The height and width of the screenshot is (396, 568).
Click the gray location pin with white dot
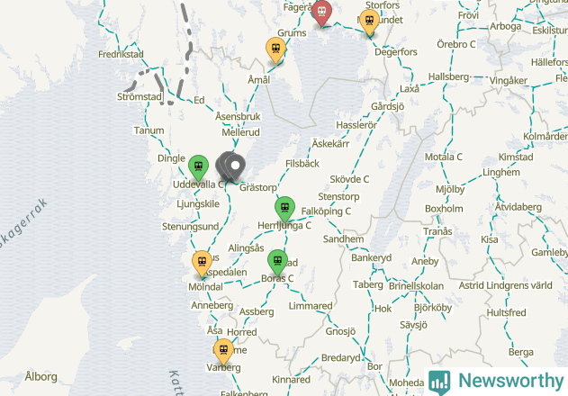click(x=235, y=166)
